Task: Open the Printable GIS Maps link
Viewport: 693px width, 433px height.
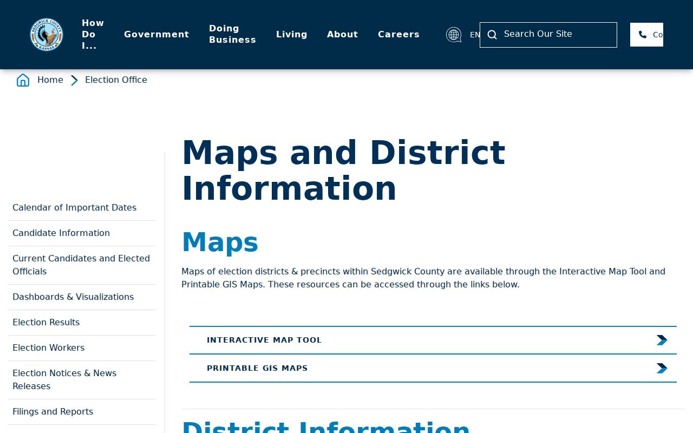Action: click(433, 368)
